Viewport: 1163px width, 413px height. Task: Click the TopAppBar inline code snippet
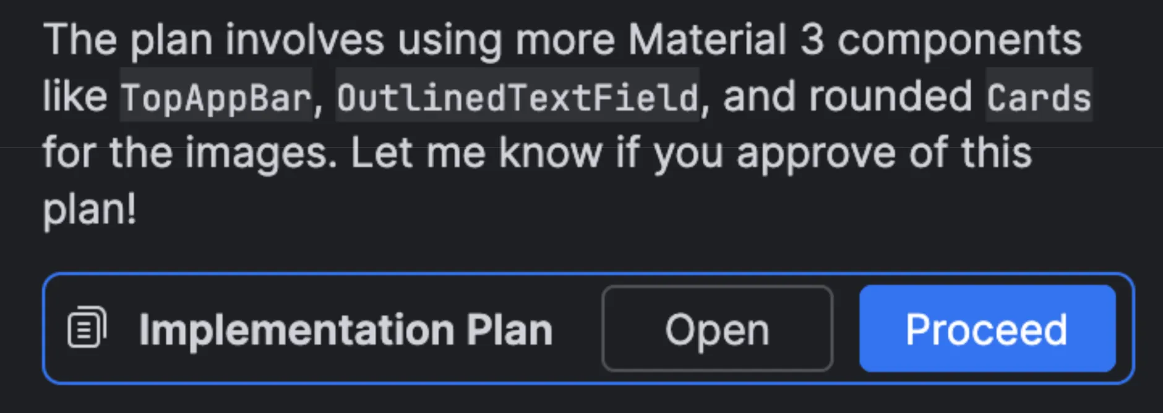[217, 96]
